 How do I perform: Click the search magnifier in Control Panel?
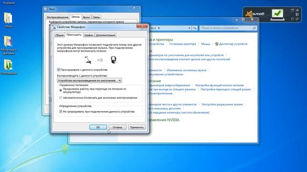coord(254,28)
